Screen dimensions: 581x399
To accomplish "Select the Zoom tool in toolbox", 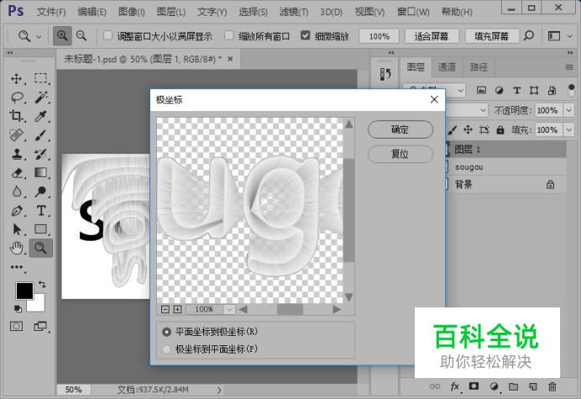I will [x=41, y=248].
